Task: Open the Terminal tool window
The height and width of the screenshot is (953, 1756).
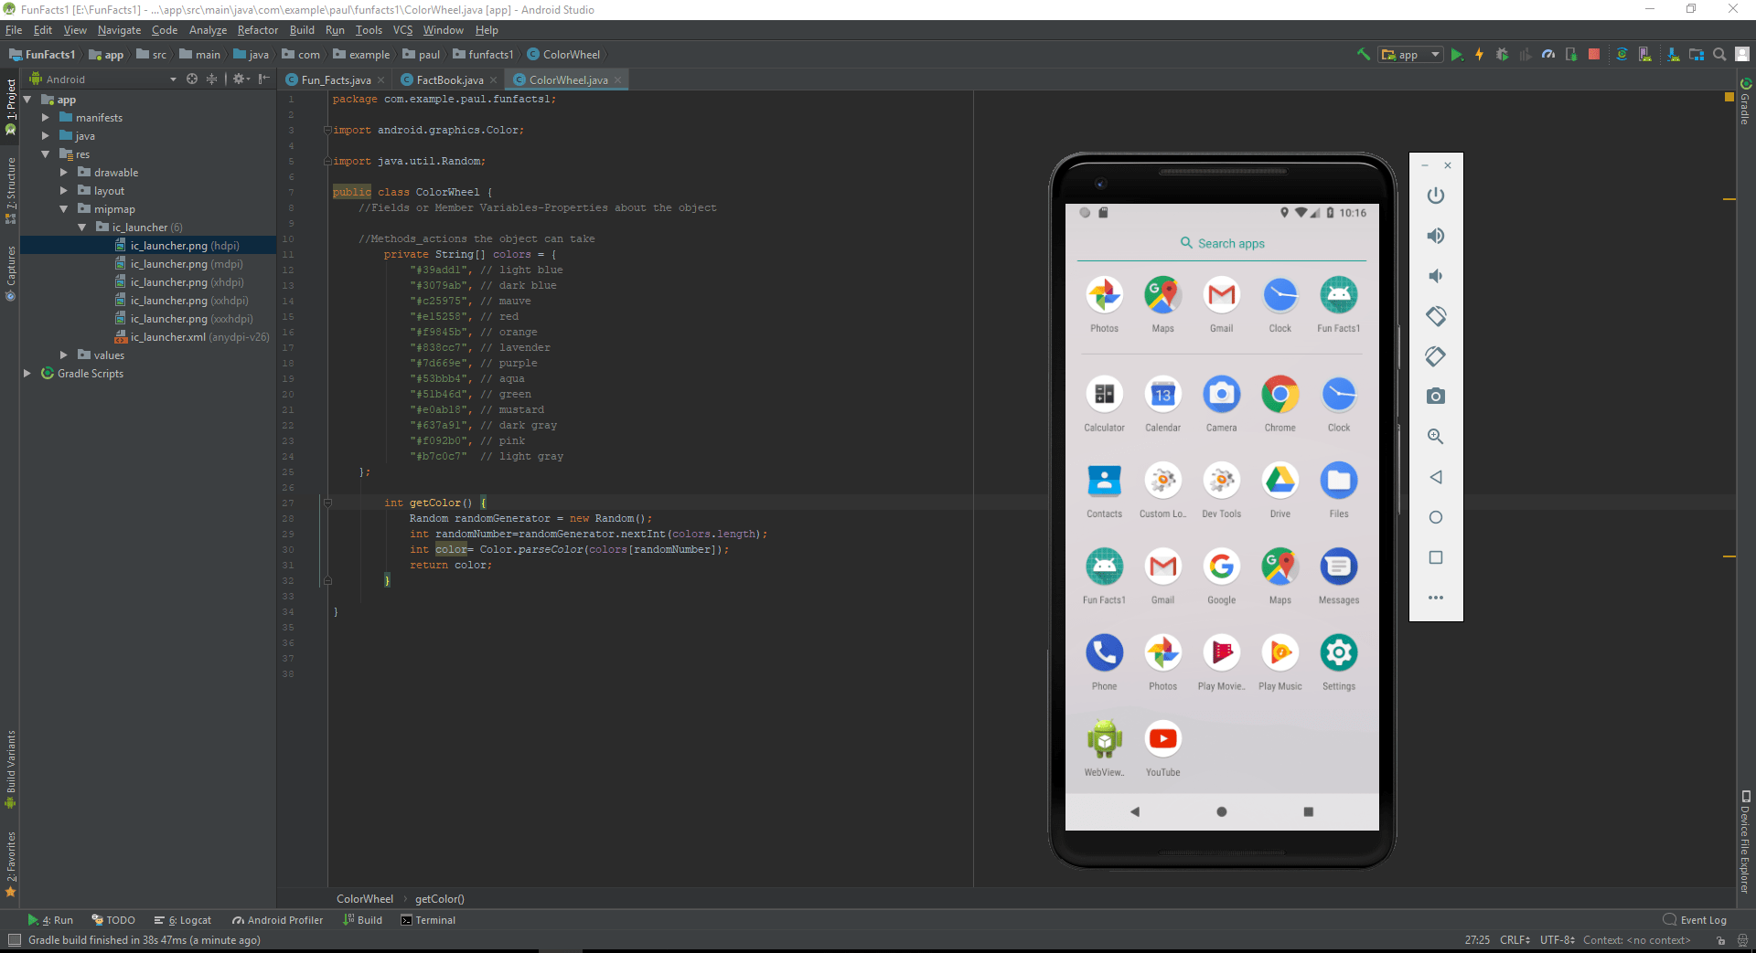Action: 428,920
